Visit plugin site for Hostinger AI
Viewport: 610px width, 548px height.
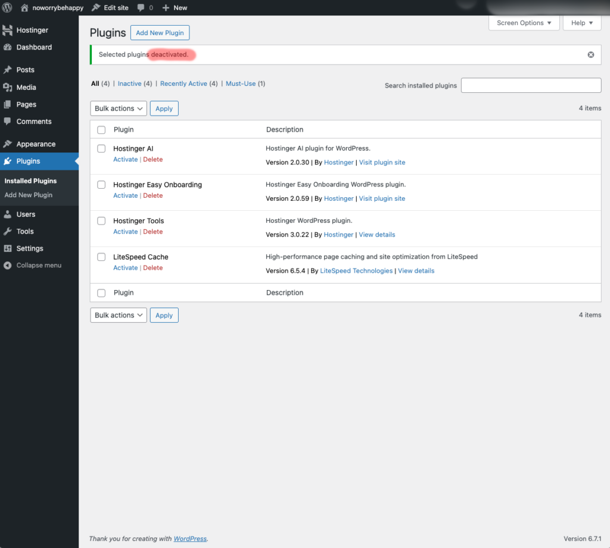[382, 162]
